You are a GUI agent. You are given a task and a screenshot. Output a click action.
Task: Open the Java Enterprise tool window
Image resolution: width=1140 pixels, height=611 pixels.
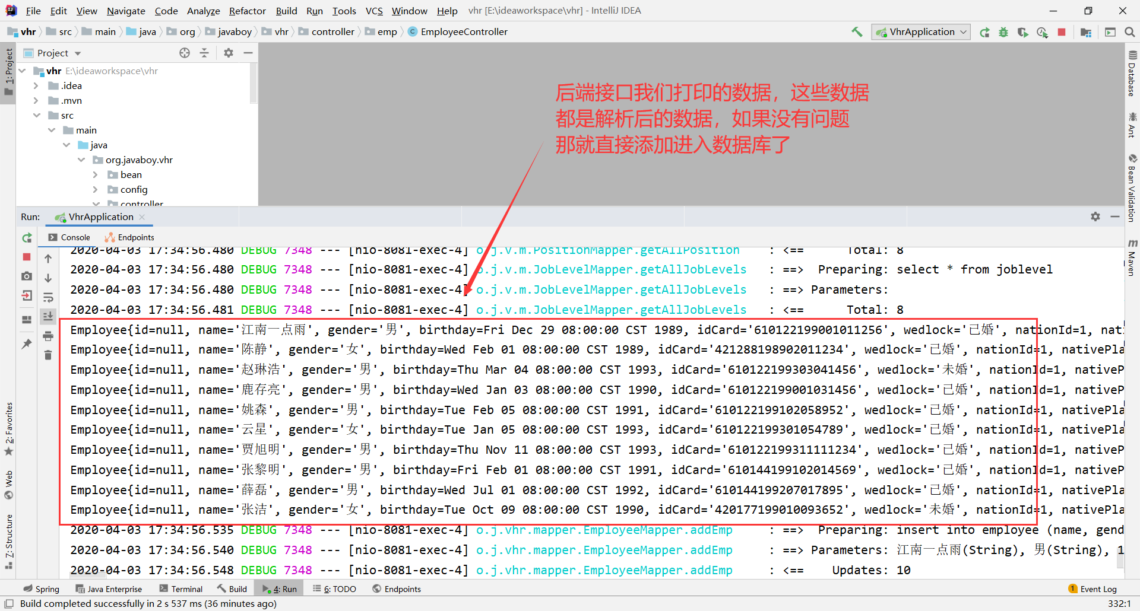[109, 589]
